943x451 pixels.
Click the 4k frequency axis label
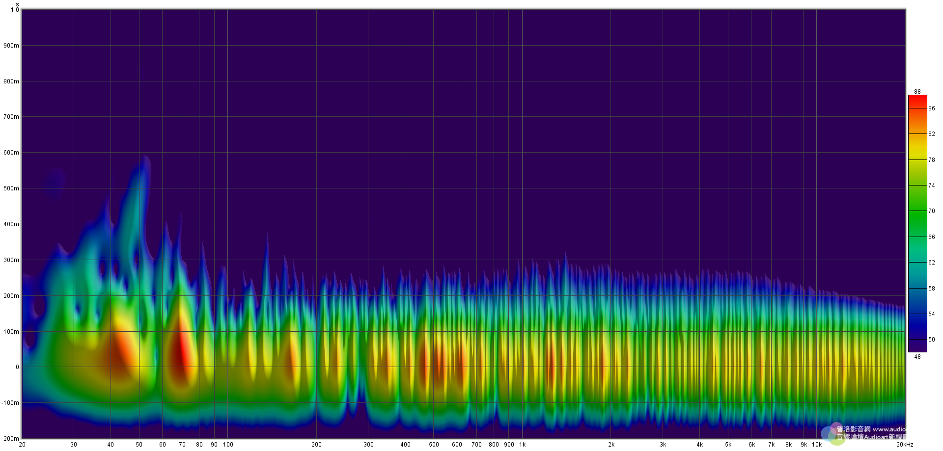tap(700, 445)
